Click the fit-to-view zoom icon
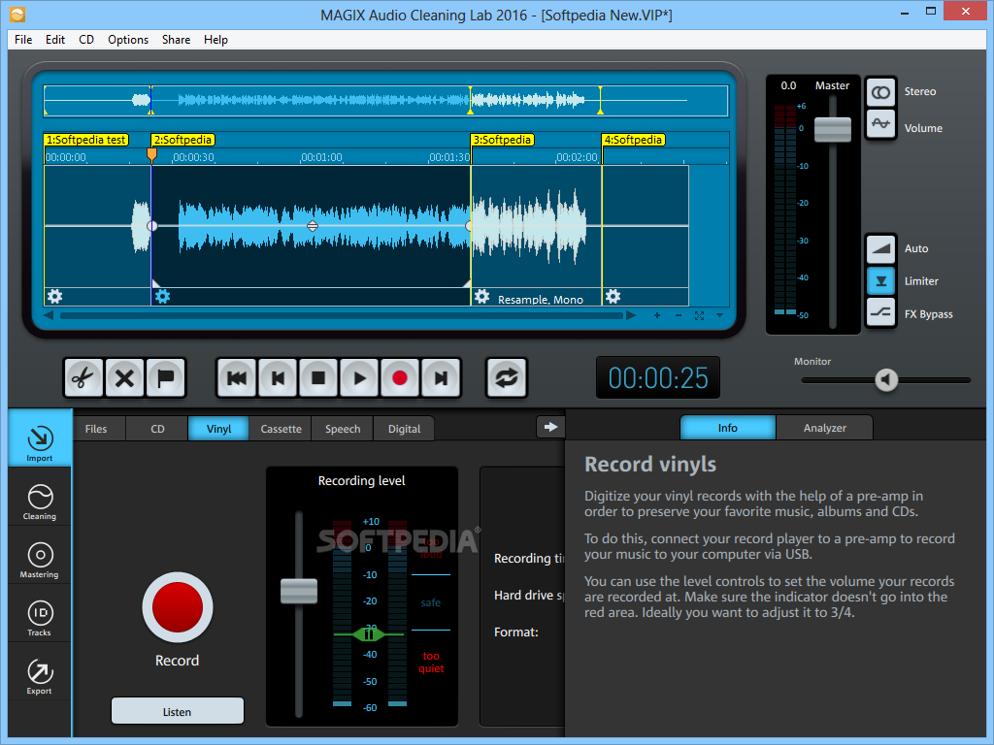Image resolution: width=994 pixels, height=745 pixels. coord(699,315)
